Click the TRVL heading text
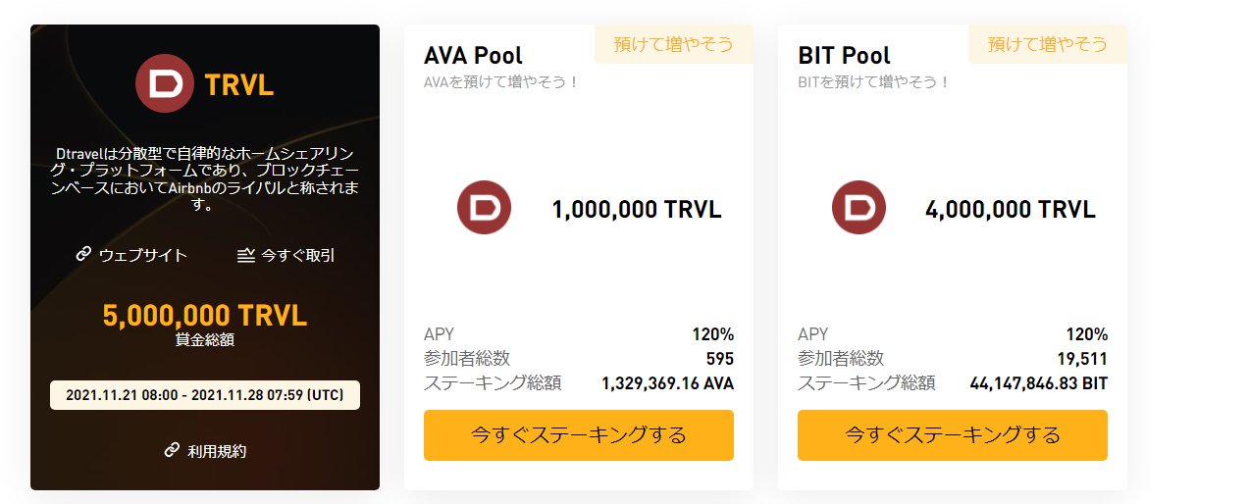The image size is (1248, 504). [x=239, y=84]
